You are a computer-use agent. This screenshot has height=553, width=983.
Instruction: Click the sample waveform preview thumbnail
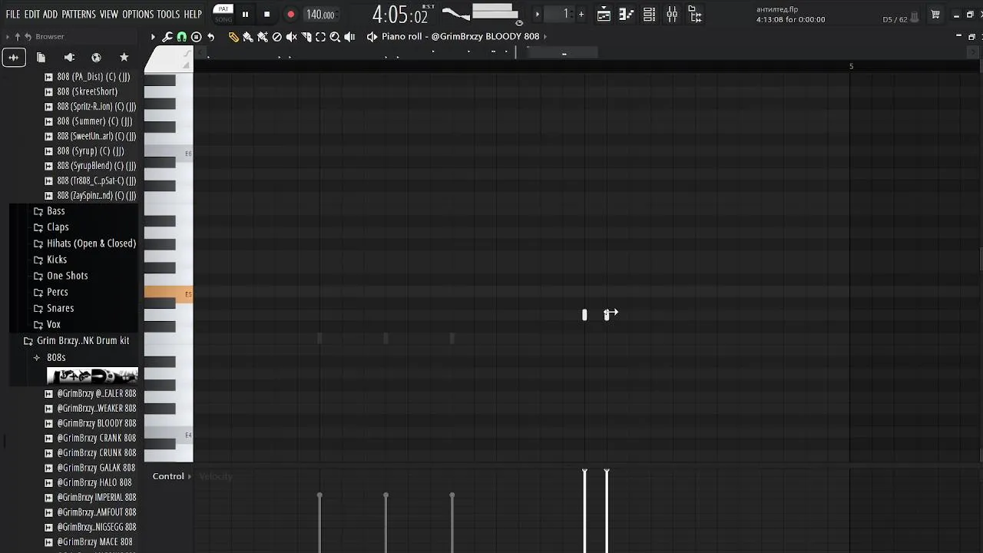point(92,376)
